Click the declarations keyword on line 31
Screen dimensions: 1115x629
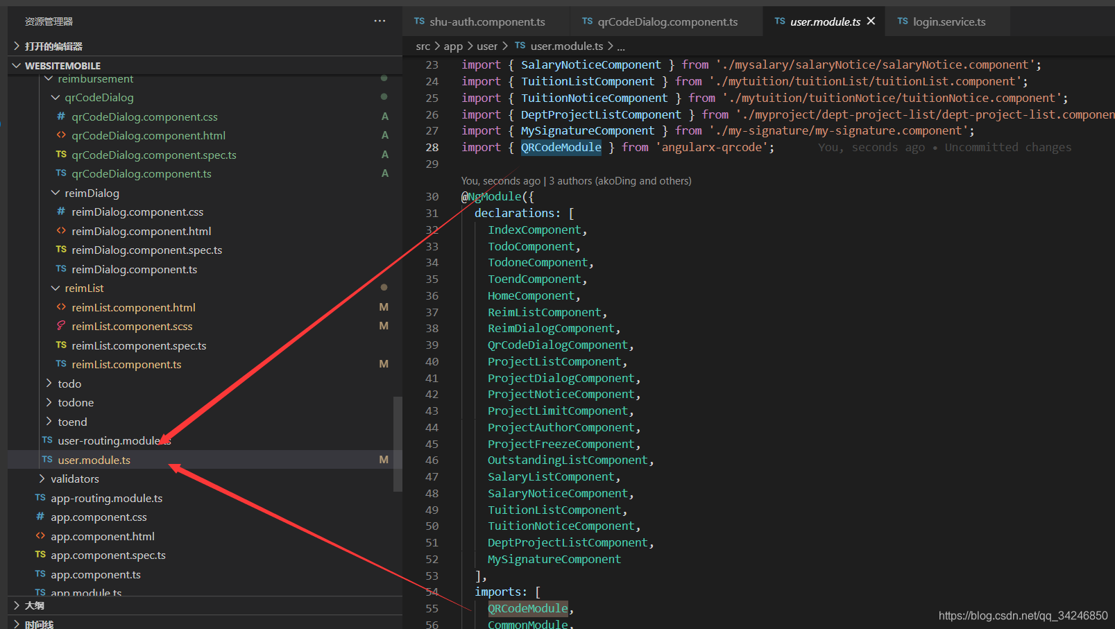click(x=514, y=213)
